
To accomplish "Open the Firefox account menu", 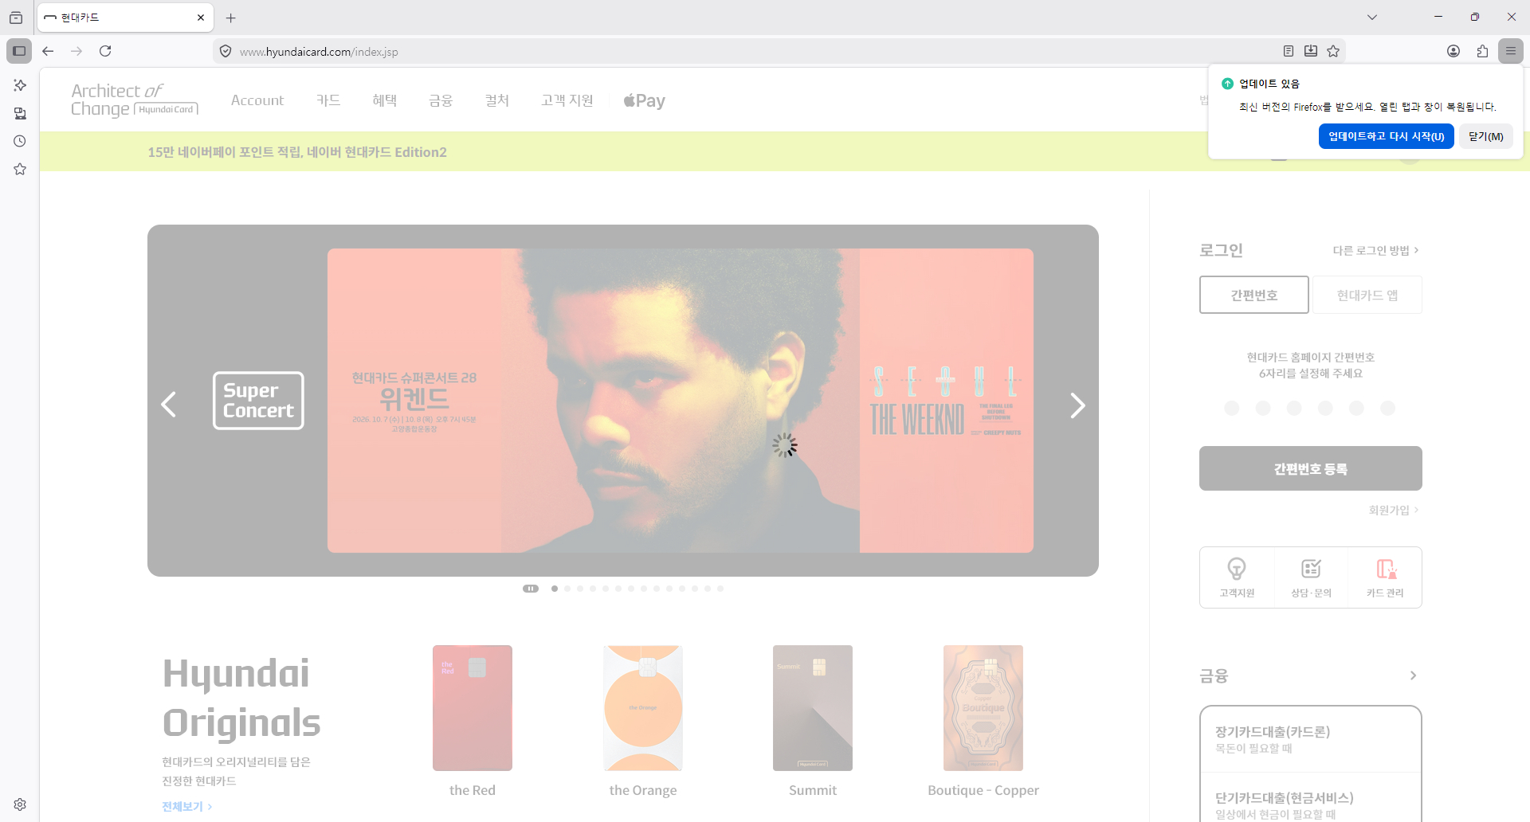I will coord(1453,51).
